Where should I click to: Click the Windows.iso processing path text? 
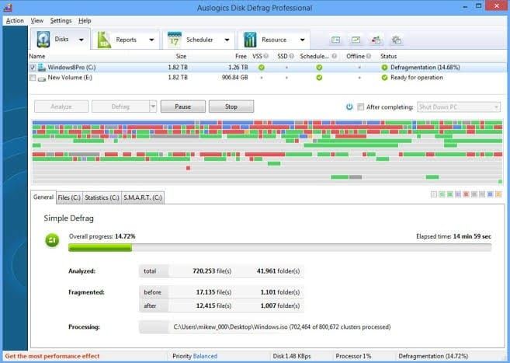coord(282,326)
